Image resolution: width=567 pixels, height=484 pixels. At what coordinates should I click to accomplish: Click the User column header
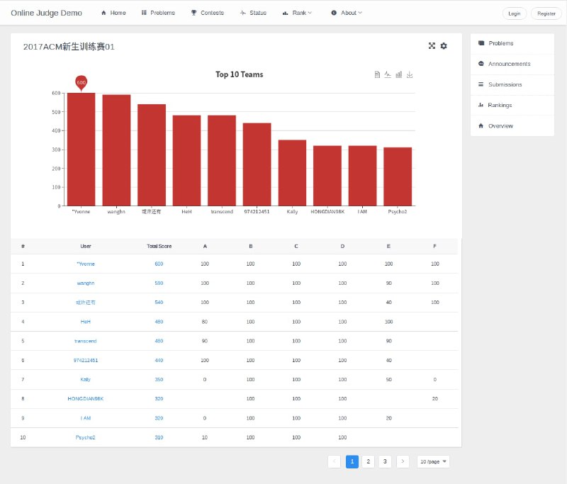(x=86, y=246)
